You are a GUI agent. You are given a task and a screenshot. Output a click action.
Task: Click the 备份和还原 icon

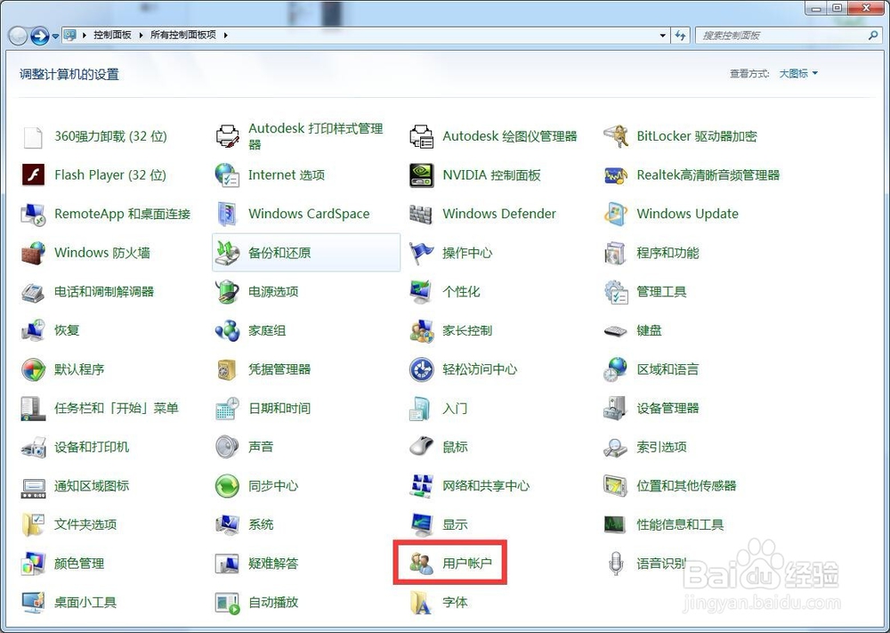click(227, 253)
